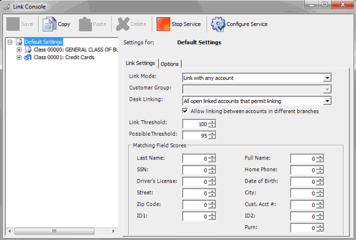This screenshot has height=240, width=356.
Task: Click the Link Console title bar icon
Action: coord(7,7)
